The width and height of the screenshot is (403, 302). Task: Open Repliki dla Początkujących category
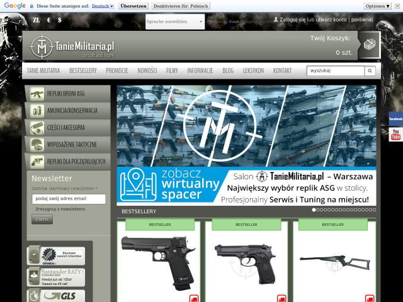click(x=68, y=162)
